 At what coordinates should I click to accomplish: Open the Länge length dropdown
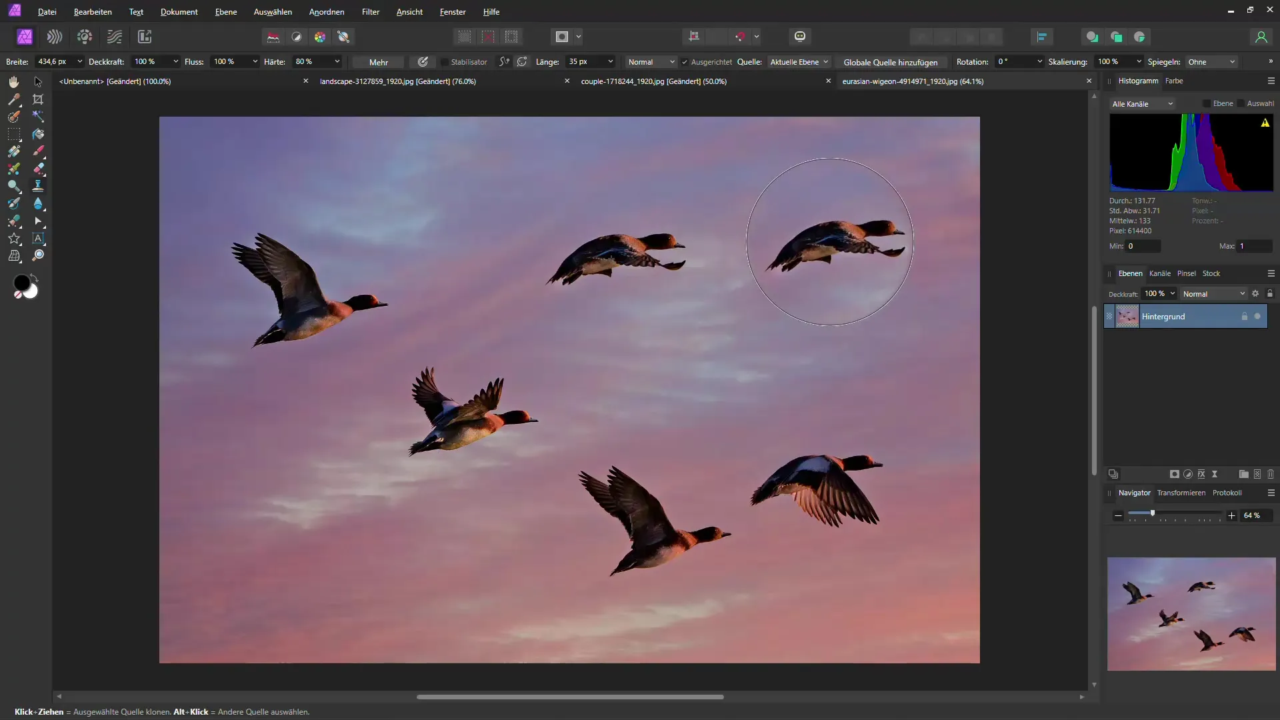coord(610,61)
